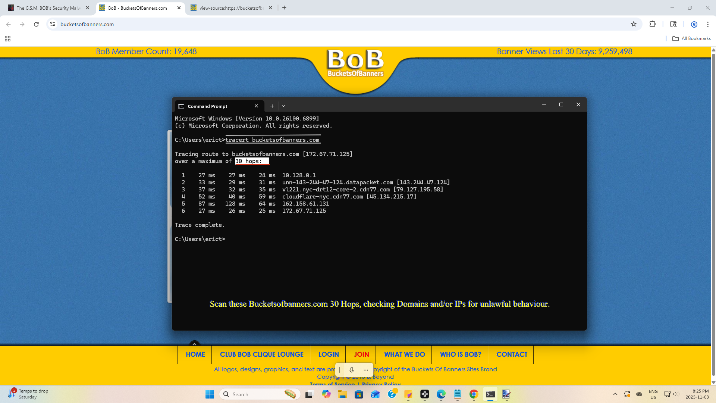Close the Command Prompt tab

257,106
